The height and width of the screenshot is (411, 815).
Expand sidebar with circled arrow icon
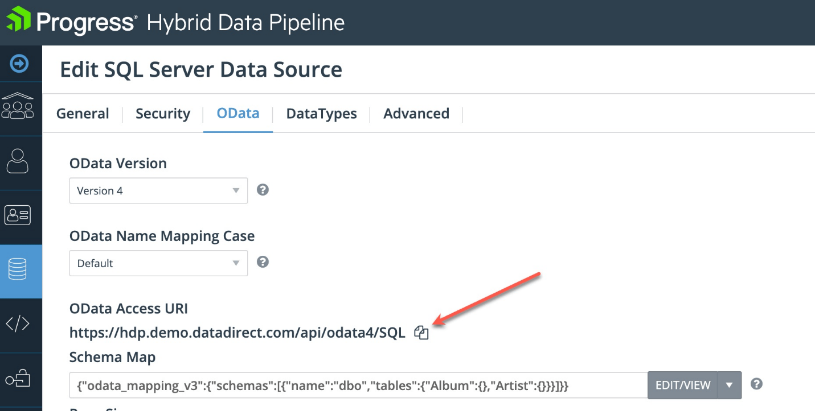20,64
